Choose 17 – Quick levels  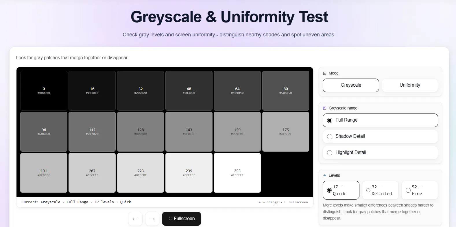[x=341, y=190]
